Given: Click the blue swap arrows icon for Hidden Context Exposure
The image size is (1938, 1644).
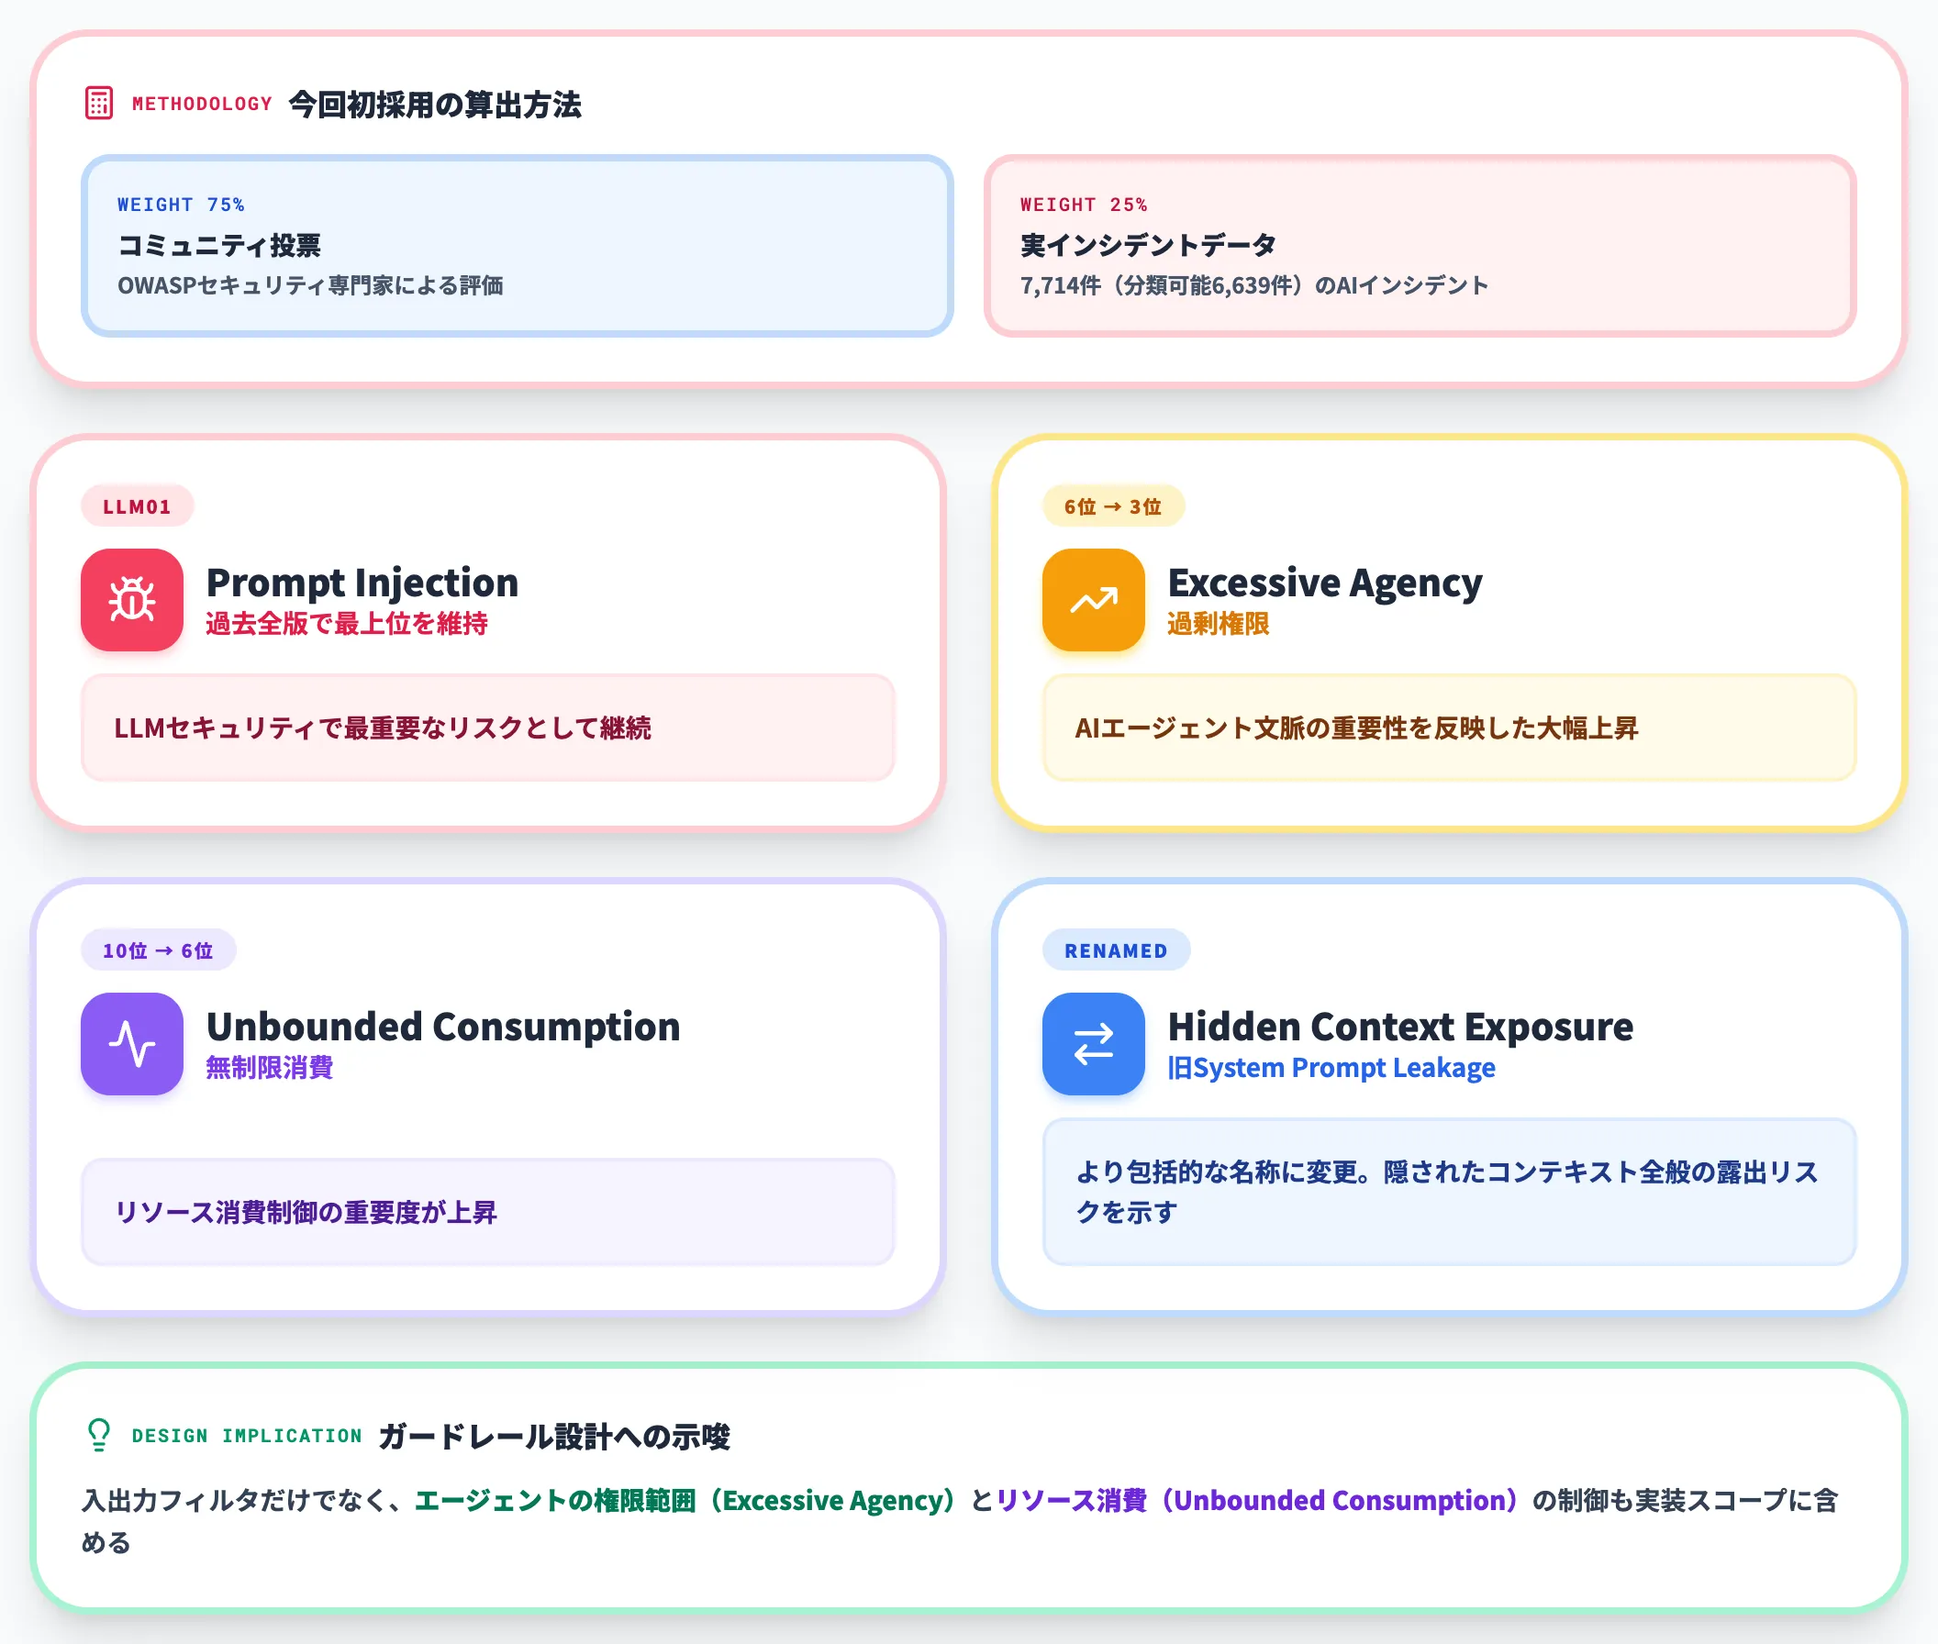Looking at the screenshot, I should (1094, 1044).
